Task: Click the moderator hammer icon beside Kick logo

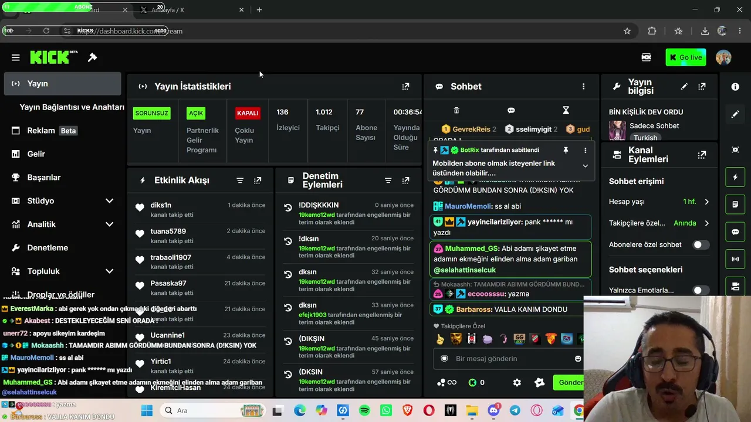Action: 92,57
